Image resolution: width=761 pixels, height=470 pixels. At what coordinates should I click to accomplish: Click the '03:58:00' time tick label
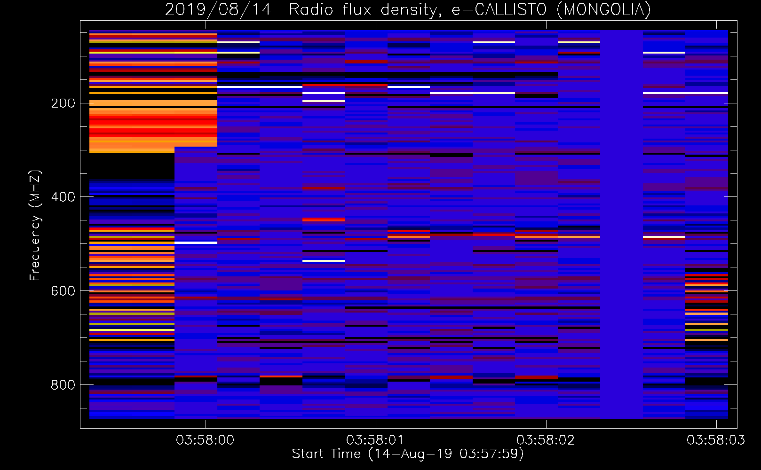205,440
